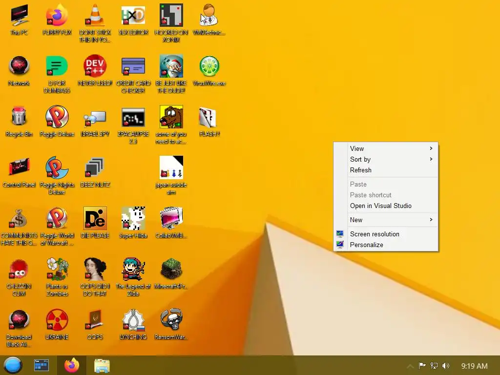Select the OOPS DID I DO THAT portrait icon
This screenshot has height=375, width=500.
[95, 269]
